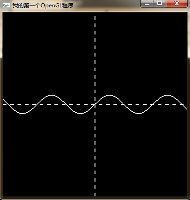
Task: Click the window title text 我的第一个OpenGL程序
Action: click(43, 6)
